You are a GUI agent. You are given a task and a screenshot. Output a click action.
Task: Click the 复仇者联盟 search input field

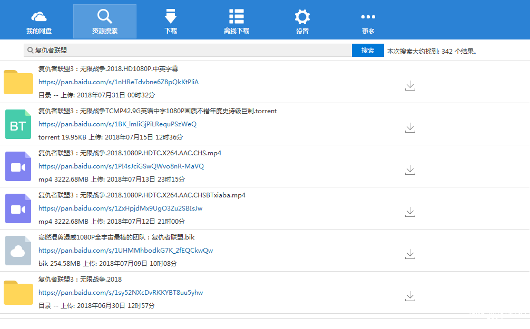click(x=190, y=51)
